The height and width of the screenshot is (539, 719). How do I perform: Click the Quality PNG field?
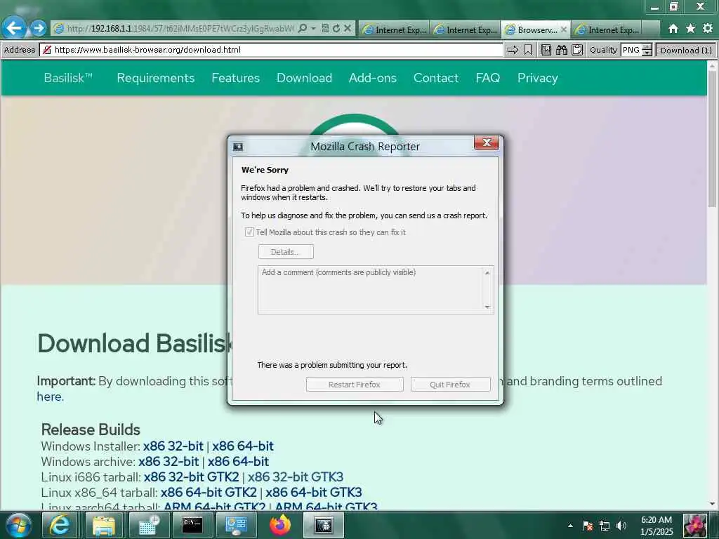click(631, 50)
